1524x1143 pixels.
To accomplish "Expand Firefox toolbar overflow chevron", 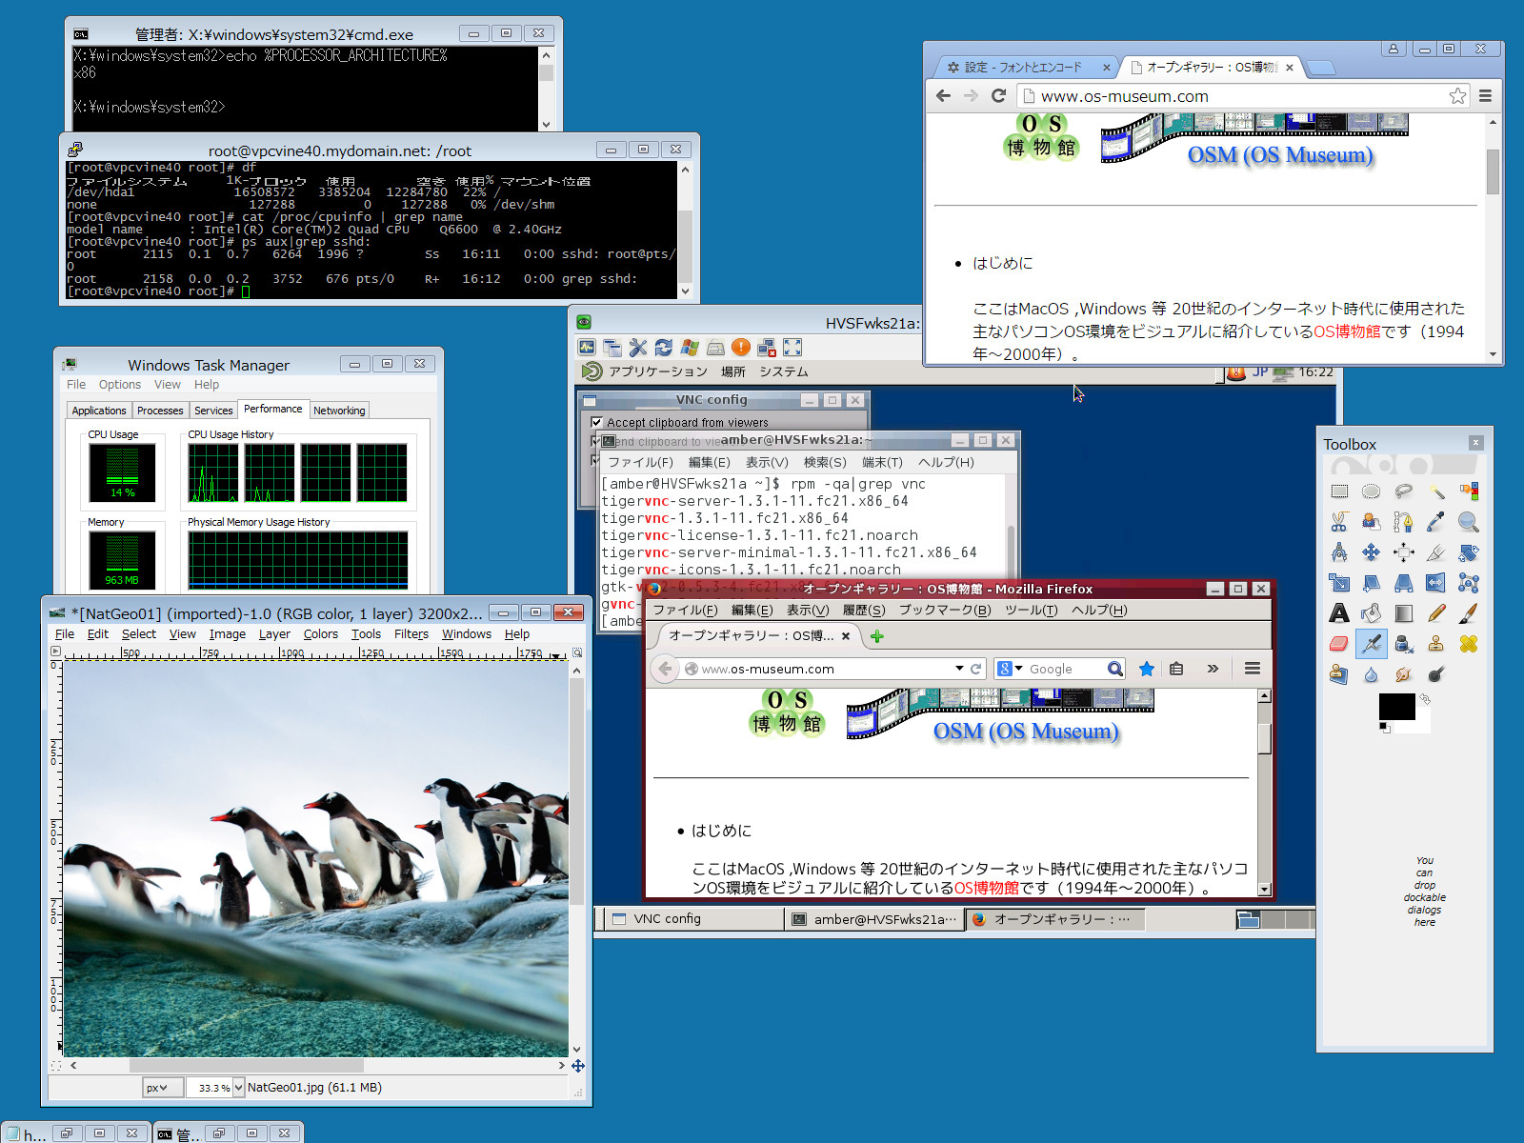I will click(x=1213, y=669).
